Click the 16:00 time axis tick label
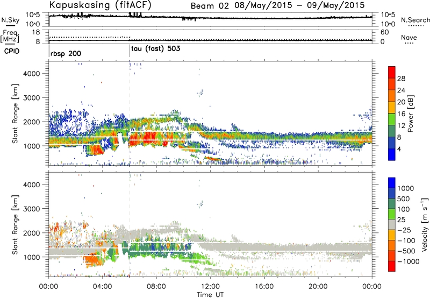 pyautogui.click(x=264, y=287)
